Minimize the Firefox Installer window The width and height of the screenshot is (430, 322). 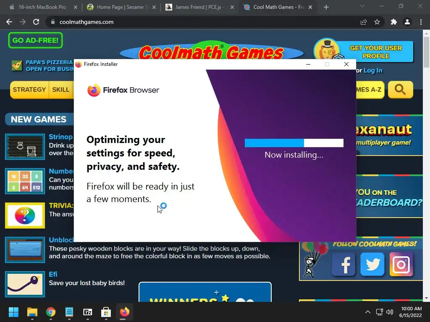pyautogui.click(x=308, y=64)
